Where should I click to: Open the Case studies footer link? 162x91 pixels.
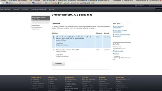[x=104, y=87]
